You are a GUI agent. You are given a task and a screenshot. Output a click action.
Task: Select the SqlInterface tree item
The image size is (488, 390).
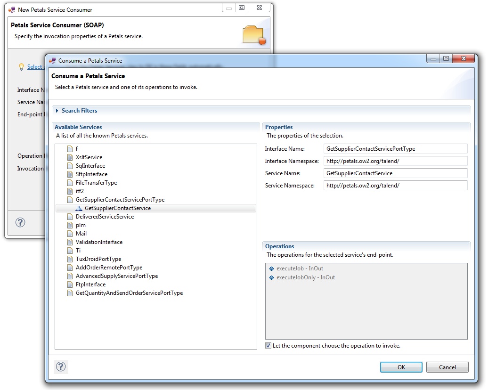click(x=90, y=166)
